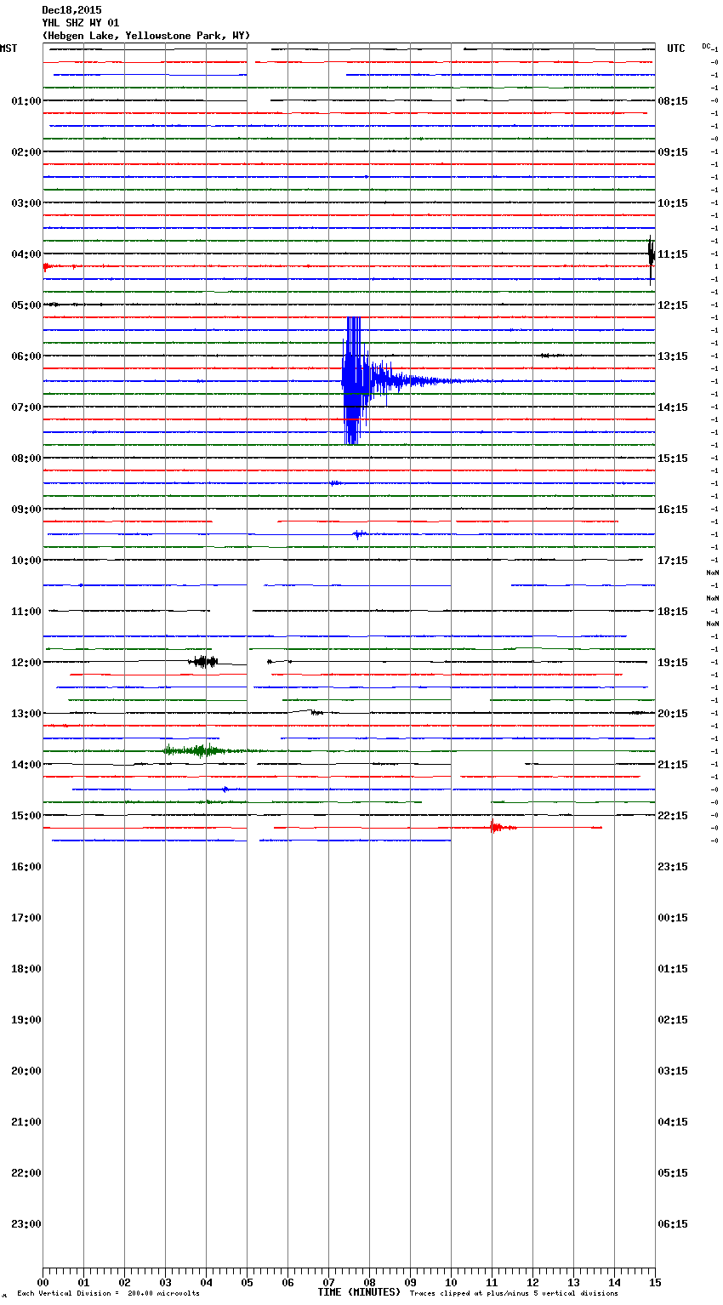This screenshot has width=723, height=1305.
Task: Select the station code YHL SHZ WY 01
Action: point(81,23)
